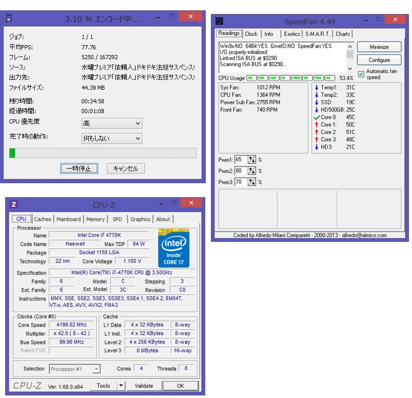Click the Configure button in SpeedFan
Viewport: 412px width, 398px height.
coord(379,60)
